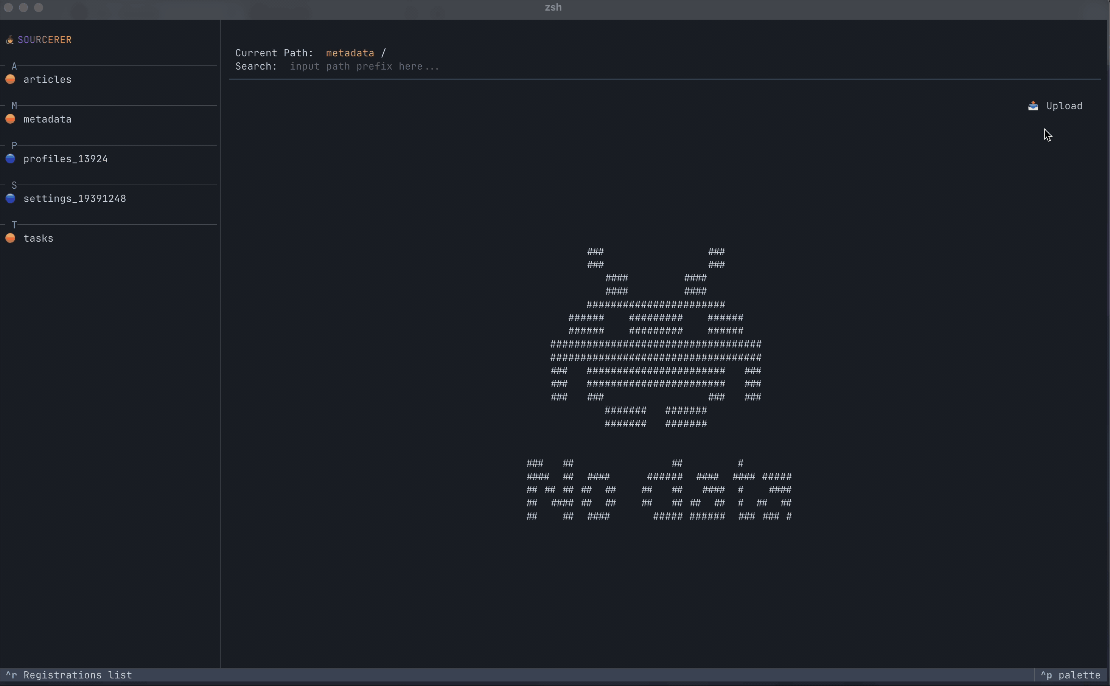Select the articles bucket entry

pos(48,79)
